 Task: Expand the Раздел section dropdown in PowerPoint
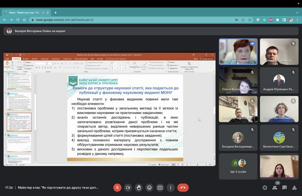[x=28, y=69]
